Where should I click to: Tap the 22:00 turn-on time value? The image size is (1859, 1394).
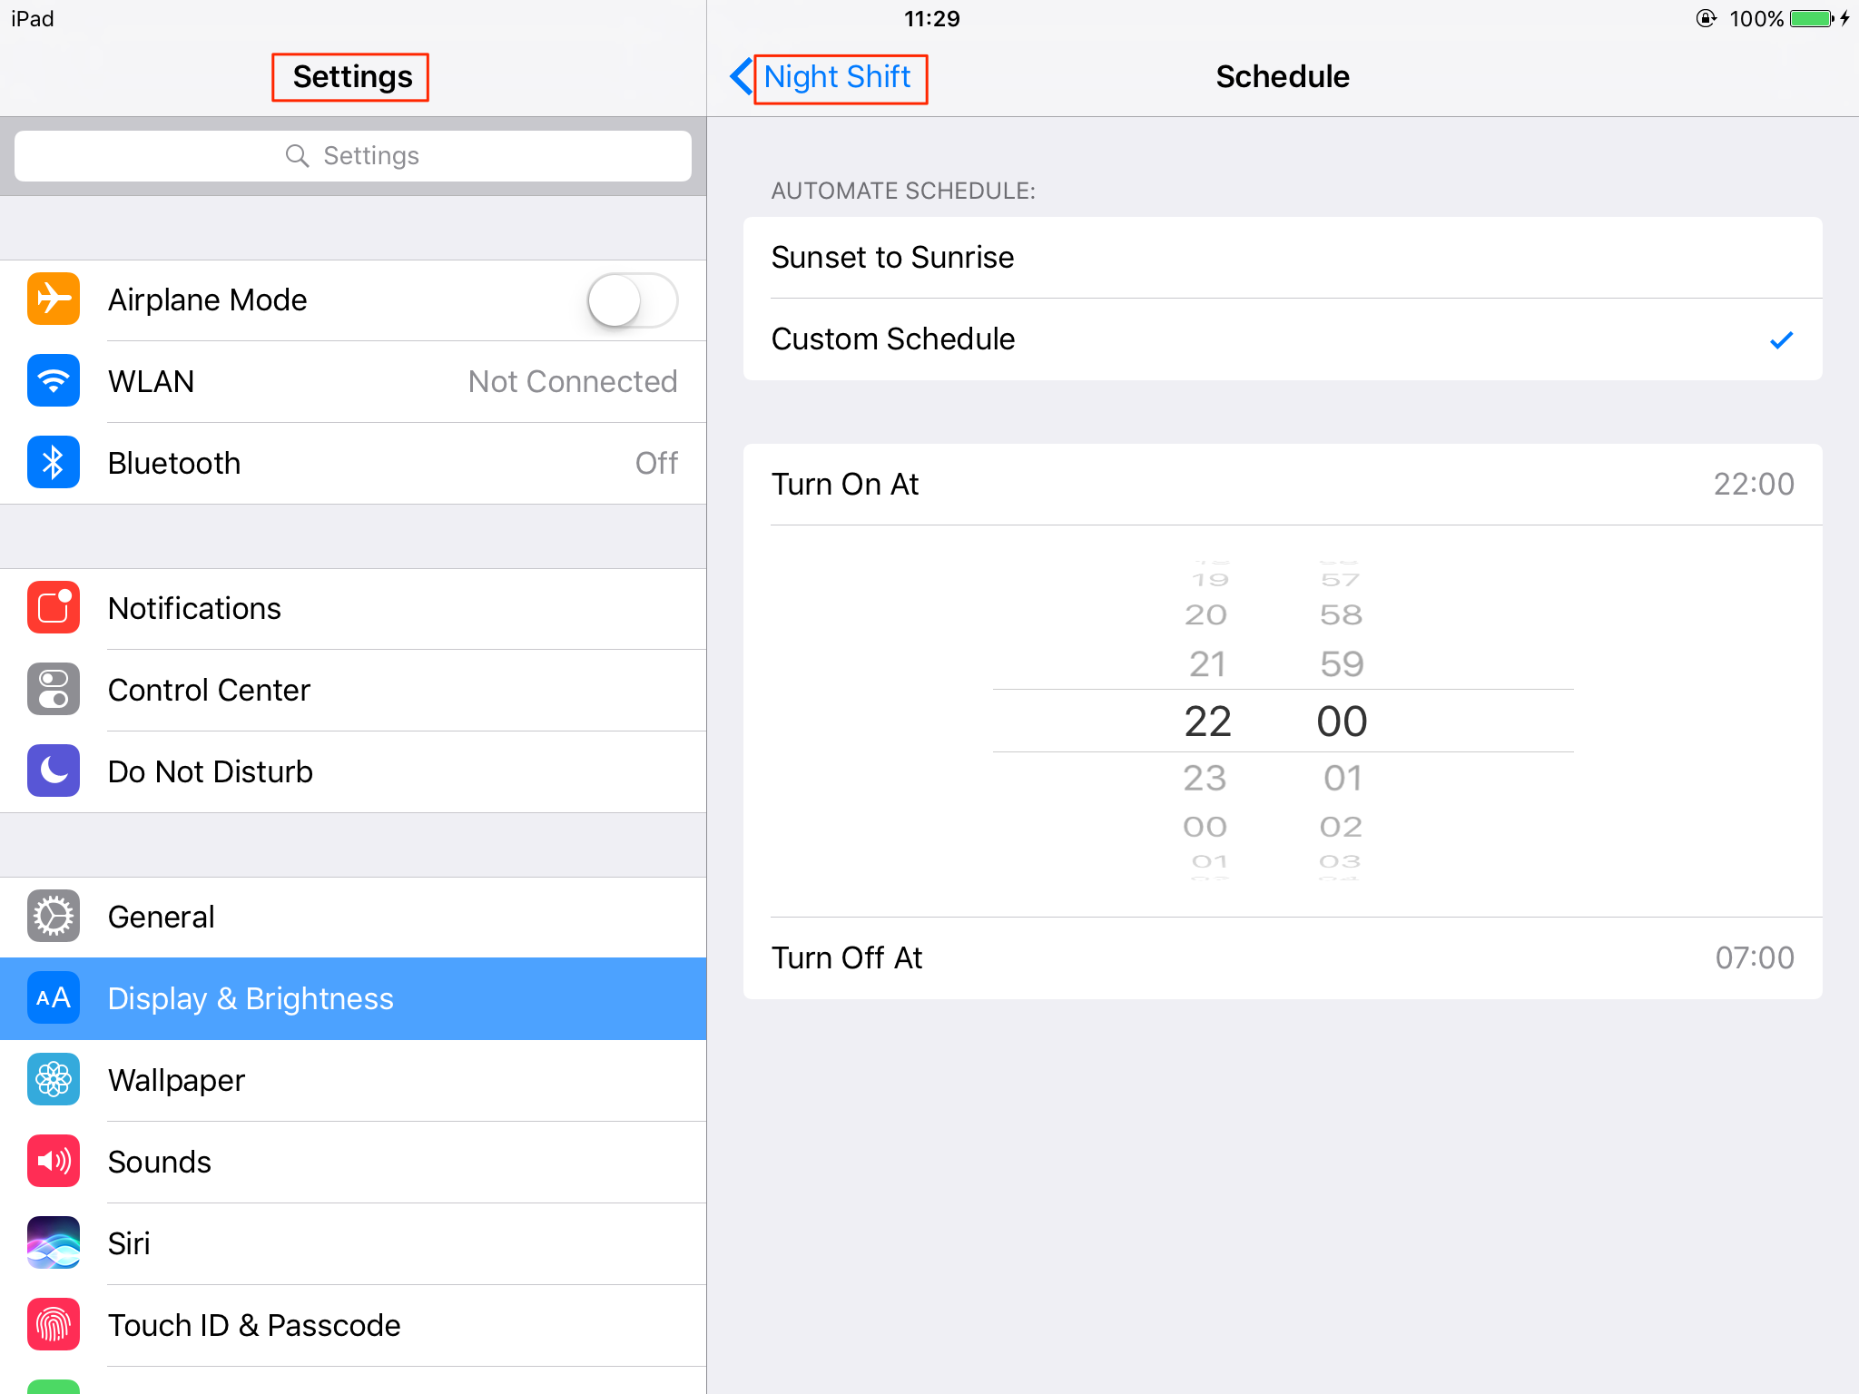tap(1754, 485)
